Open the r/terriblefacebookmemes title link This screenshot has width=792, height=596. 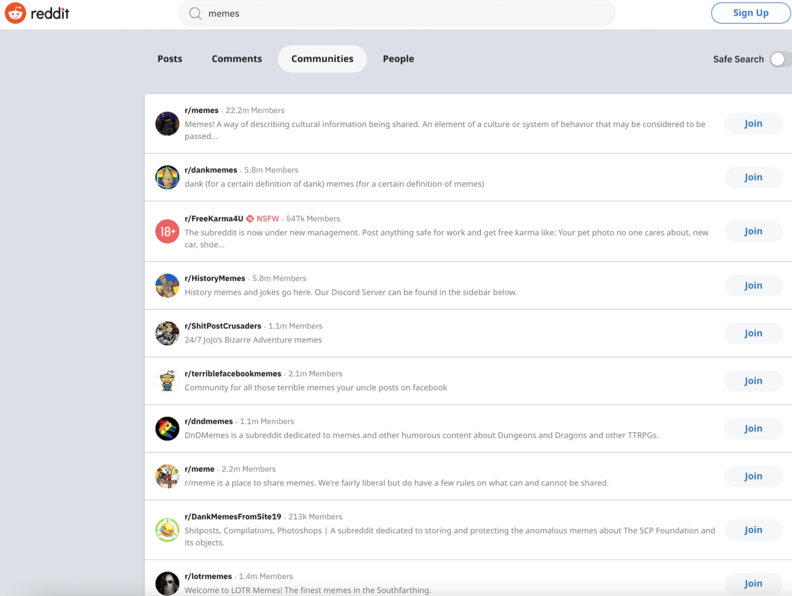[x=233, y=374]
